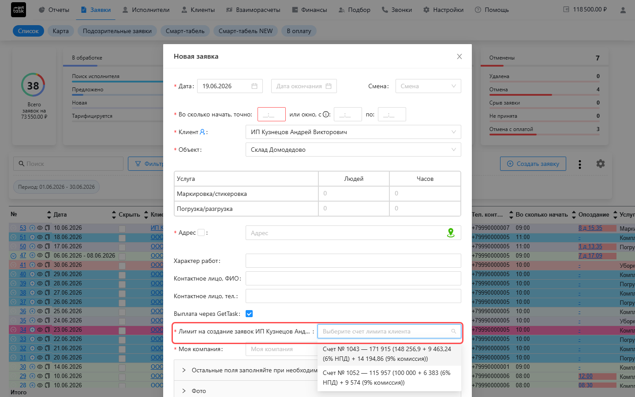635x397 pixels.
Task: Click the «Характер работ» input field
Action: (353, 261)
